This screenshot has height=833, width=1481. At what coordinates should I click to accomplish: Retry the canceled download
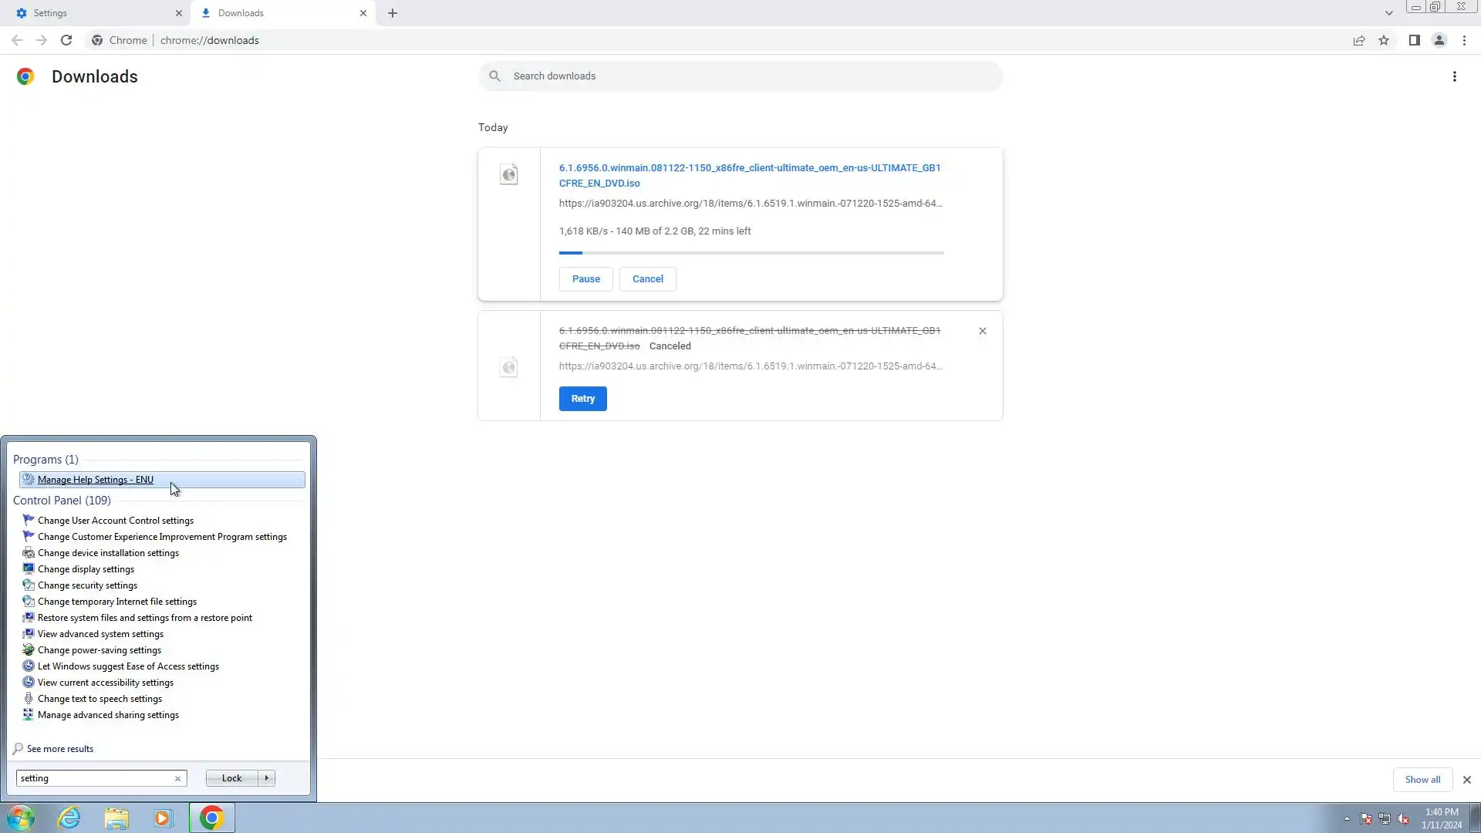coord(582,399)
